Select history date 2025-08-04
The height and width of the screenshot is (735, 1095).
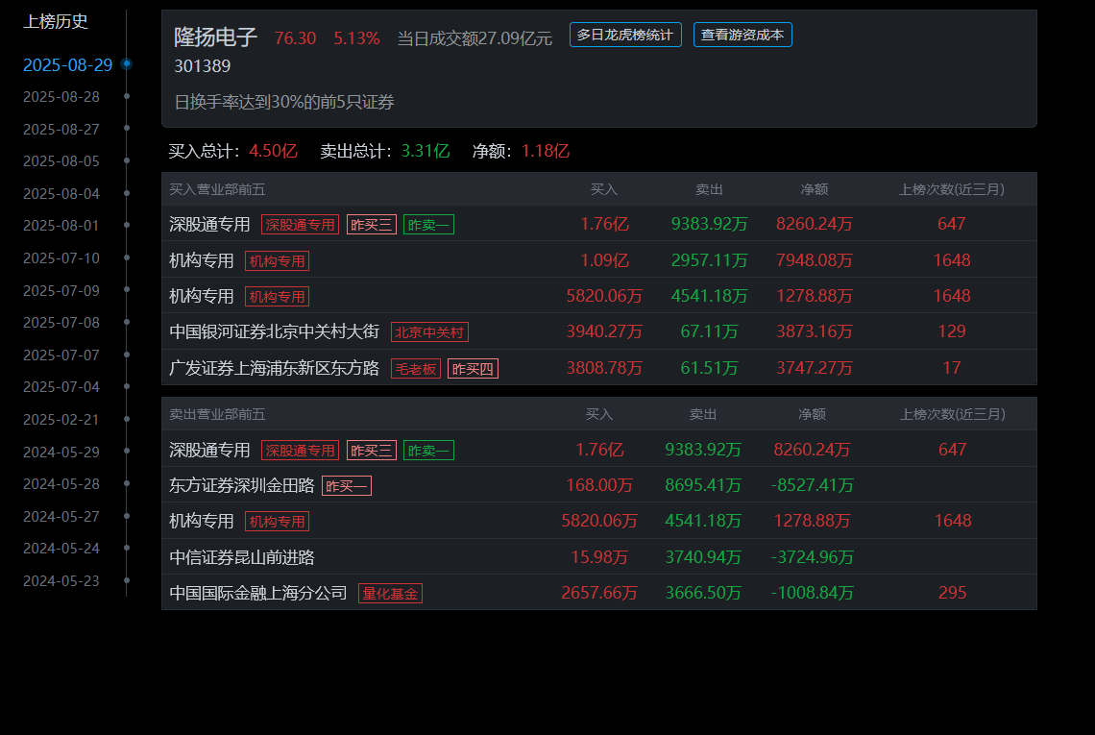point(61,193)
